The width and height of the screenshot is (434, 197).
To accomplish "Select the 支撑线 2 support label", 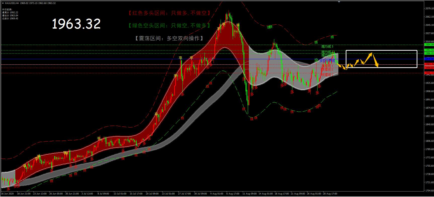I will [x=327, y=70].
